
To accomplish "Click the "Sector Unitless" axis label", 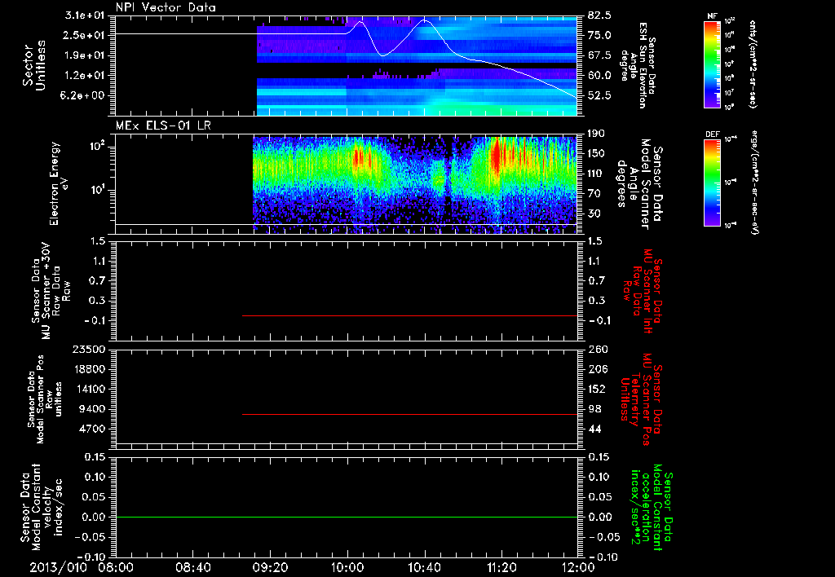I will (x=34, y=65).
